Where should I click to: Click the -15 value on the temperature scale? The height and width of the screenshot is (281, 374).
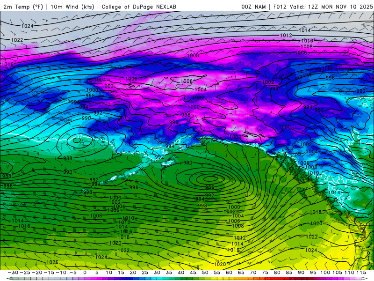pyautogui.click(x=49, y=273)
